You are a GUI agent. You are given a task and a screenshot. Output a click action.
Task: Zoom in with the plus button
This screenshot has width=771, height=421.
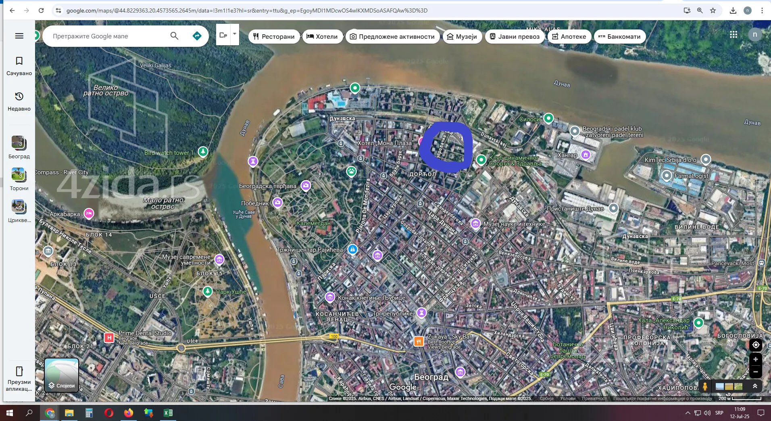click(756, 359)
